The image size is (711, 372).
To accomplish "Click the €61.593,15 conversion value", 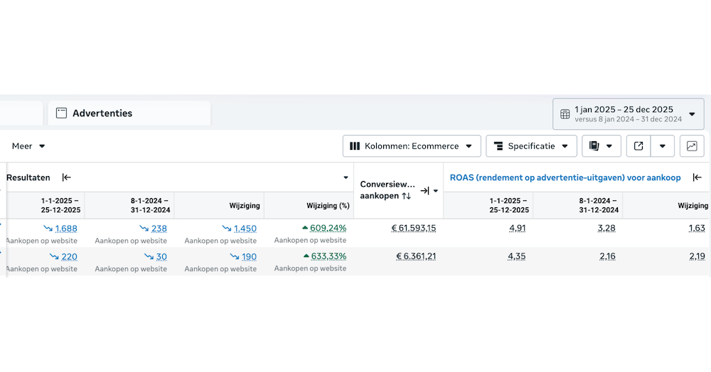I will pyautogui.click(x=413, y=229).
